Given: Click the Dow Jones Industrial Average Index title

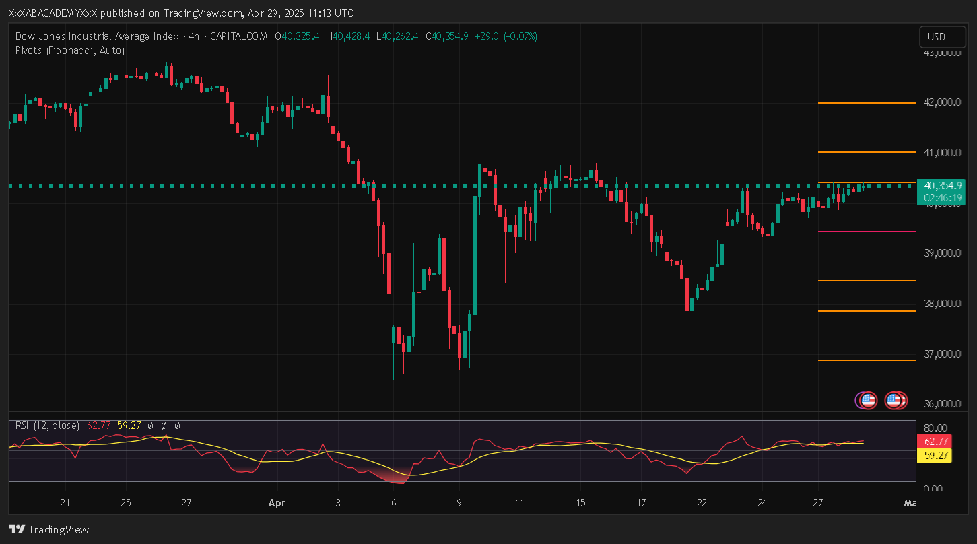Looking at the screenshot, I should 98,36.
